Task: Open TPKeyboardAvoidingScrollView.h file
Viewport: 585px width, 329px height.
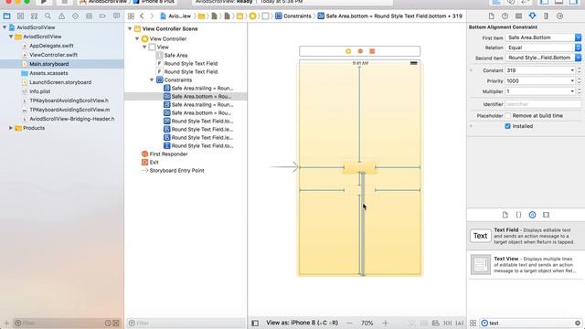Action: click(x=69, y=101)
